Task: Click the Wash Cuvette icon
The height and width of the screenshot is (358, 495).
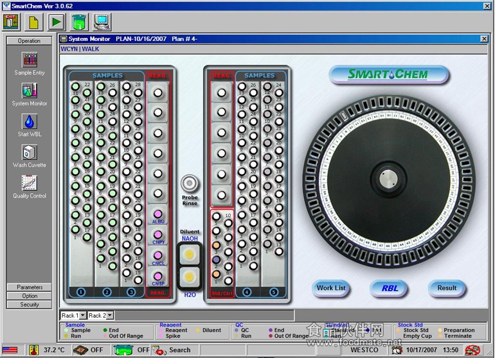Action: [30, 152]
